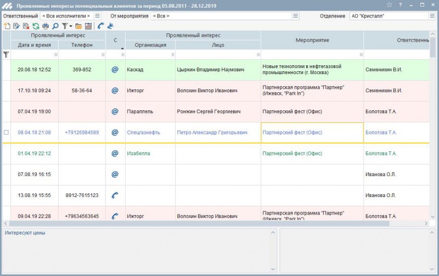Click the Телефон column filter field
Screen dimensions: 439x276
(x=82, y=55)
